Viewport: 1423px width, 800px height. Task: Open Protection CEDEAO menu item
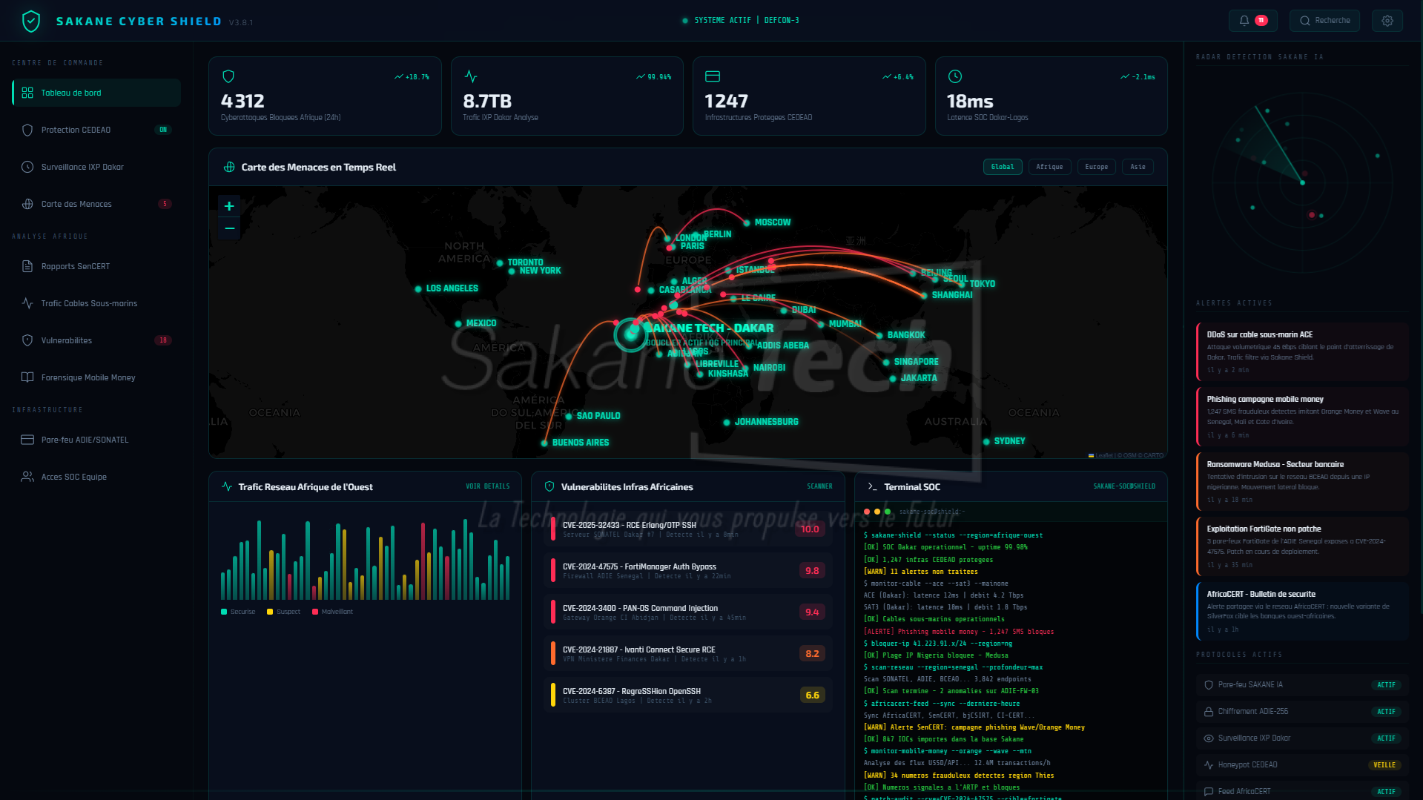point(96,130)
